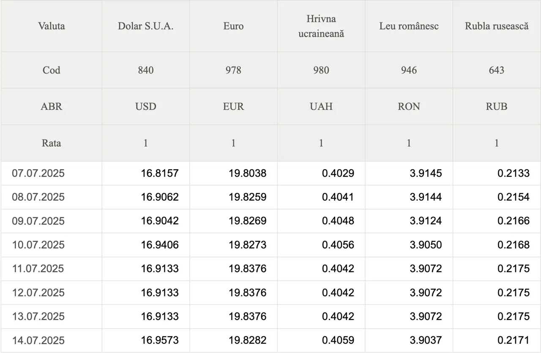
Task: Click the date 07.07.2025 row label
Action: [38, 173]
